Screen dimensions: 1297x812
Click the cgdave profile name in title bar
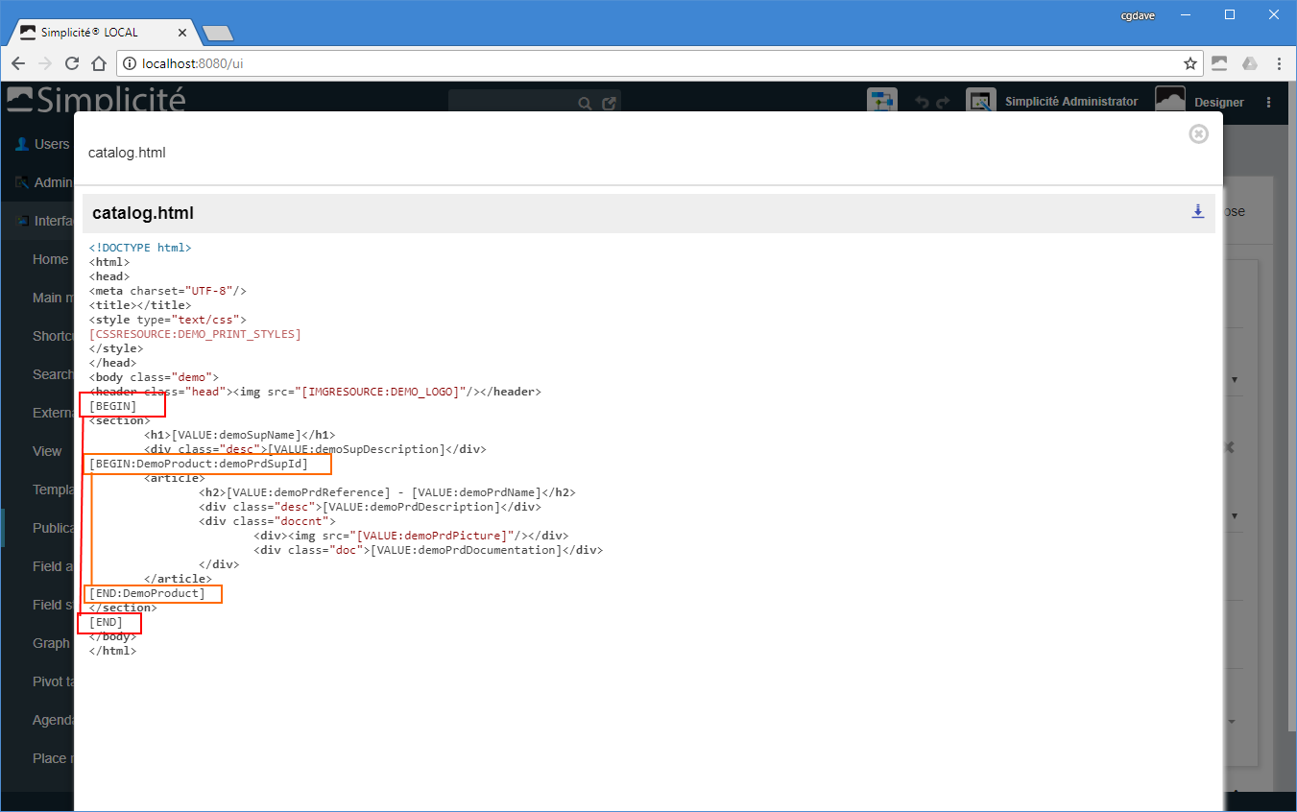pos(1139,14)
